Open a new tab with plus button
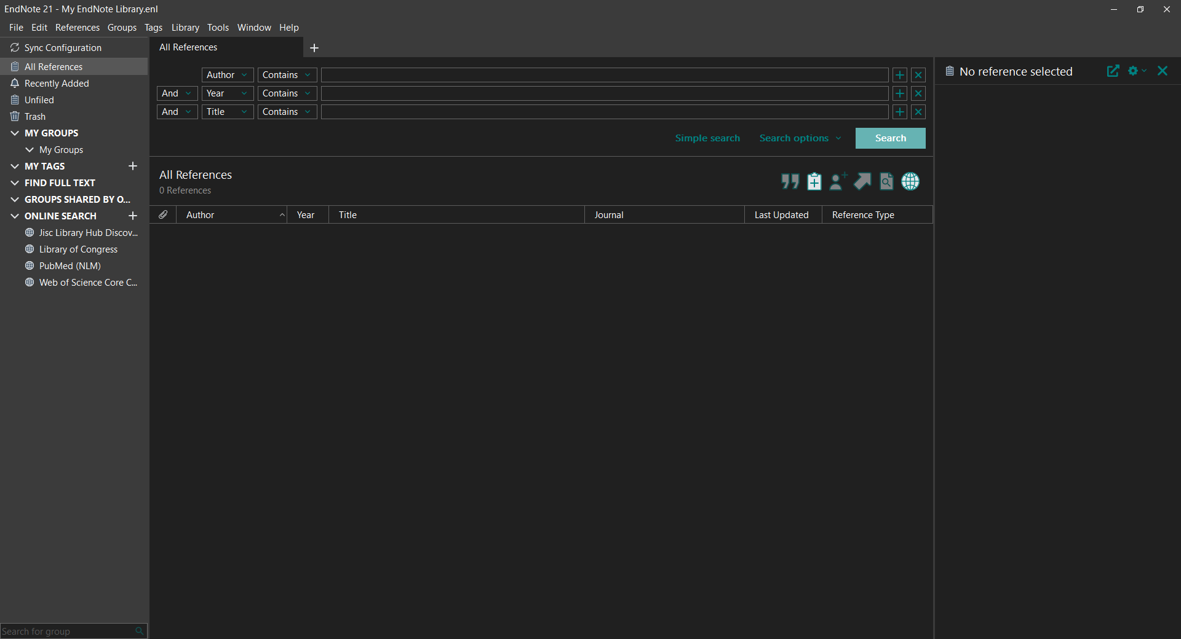The image size is (1181, 639). coord(314,48)
